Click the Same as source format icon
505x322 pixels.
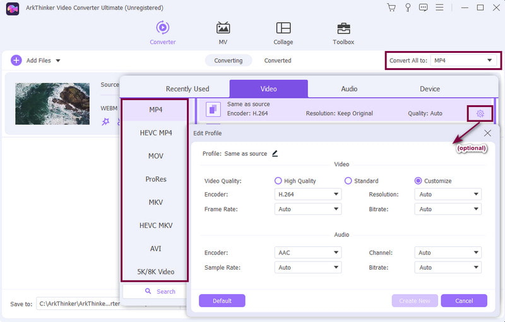213,109
